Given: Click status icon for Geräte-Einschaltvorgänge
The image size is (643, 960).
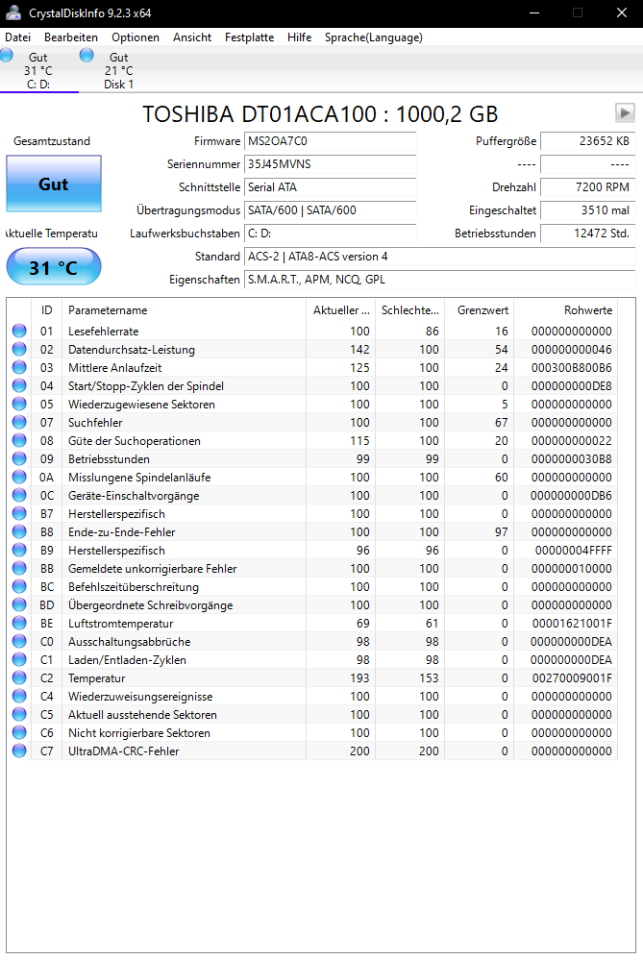Looking at the screenshot, I should pyautogui.click(x=19, y=495).
